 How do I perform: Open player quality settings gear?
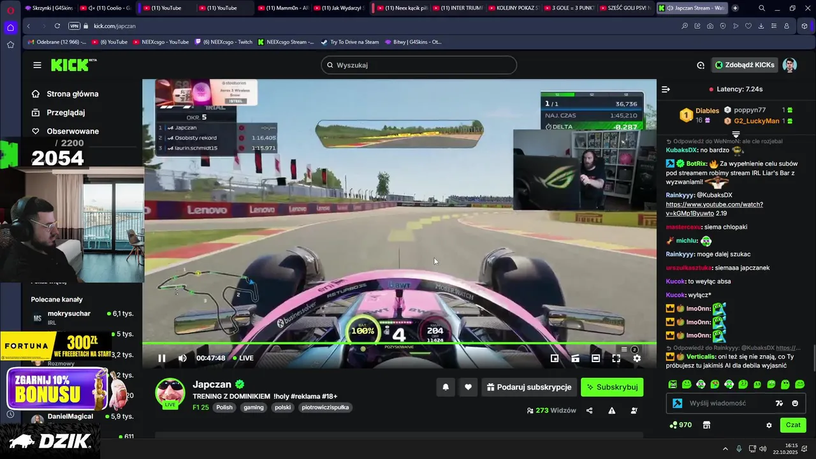637,358
